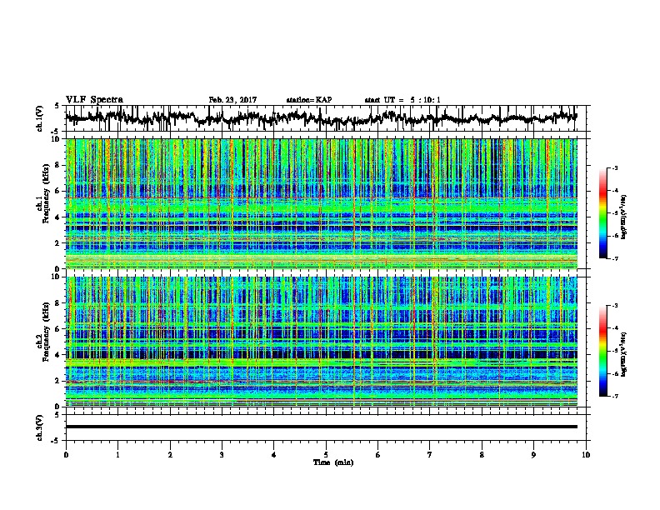660x510 pixels.
Task: Click the Time (min) axis label
Action: click(x=333, y=462)
